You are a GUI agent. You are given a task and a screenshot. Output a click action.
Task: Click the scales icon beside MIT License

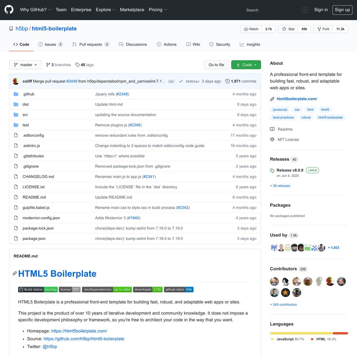(x=272, y=139)
